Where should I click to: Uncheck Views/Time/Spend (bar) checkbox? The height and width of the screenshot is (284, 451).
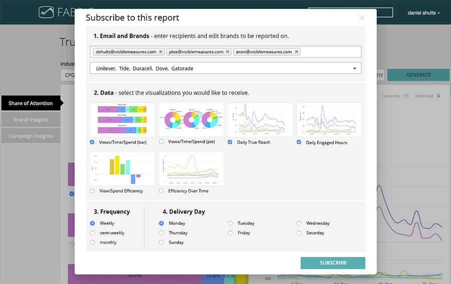(92, 142)
